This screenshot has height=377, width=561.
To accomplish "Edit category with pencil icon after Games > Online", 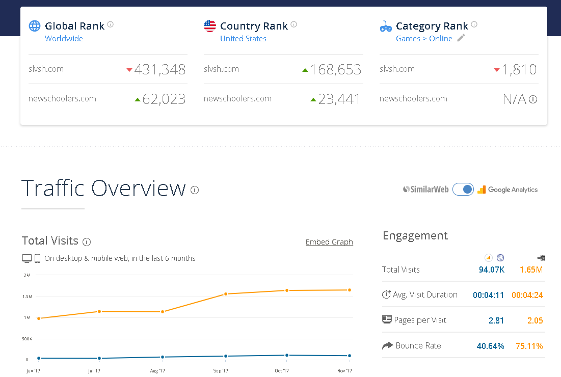I will click(x=461, y=38).
